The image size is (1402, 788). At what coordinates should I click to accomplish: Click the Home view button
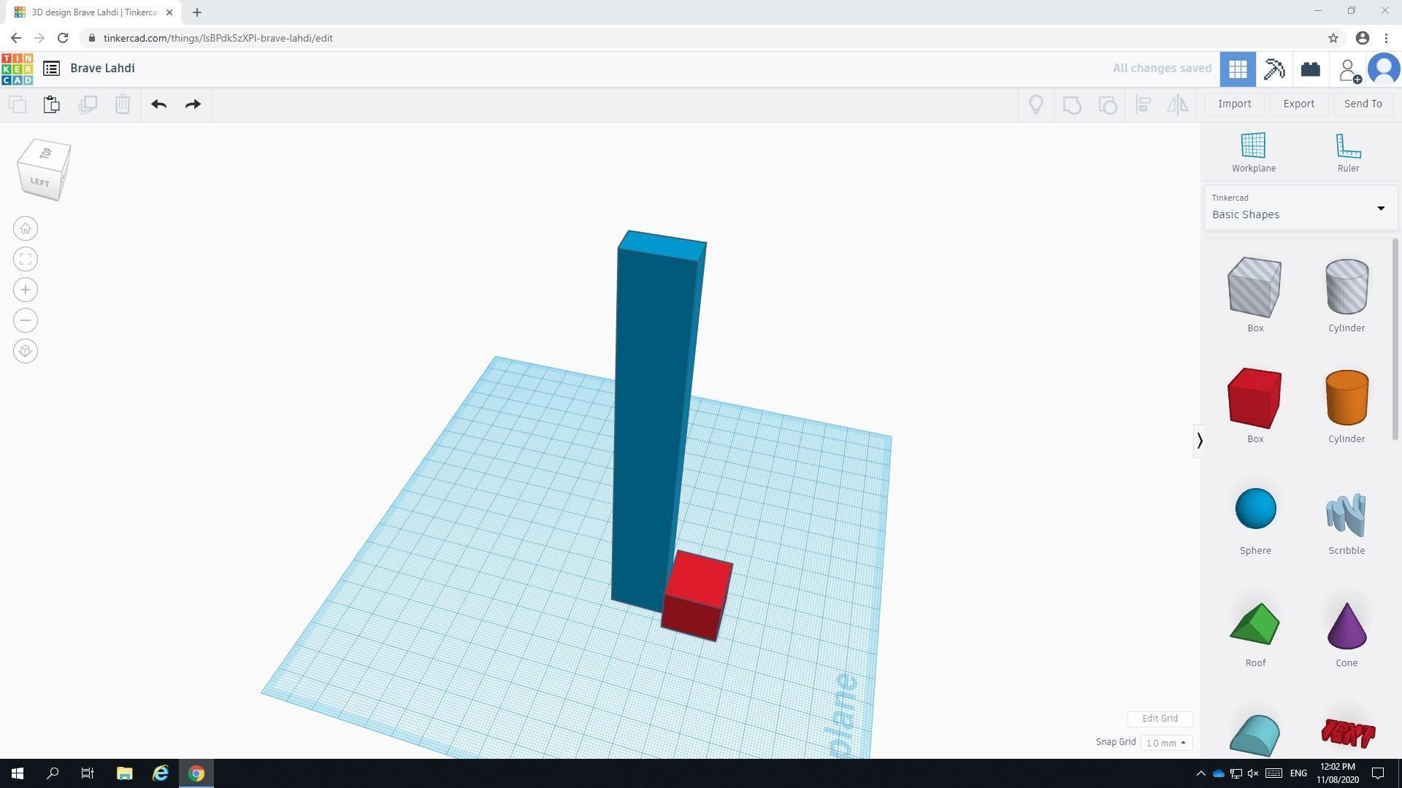pos(26,229)
